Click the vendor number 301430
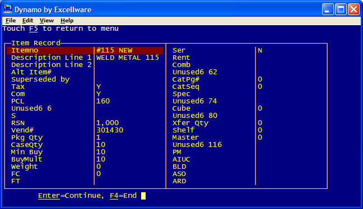Screen dimensions: 363x209 click(110, 130)
